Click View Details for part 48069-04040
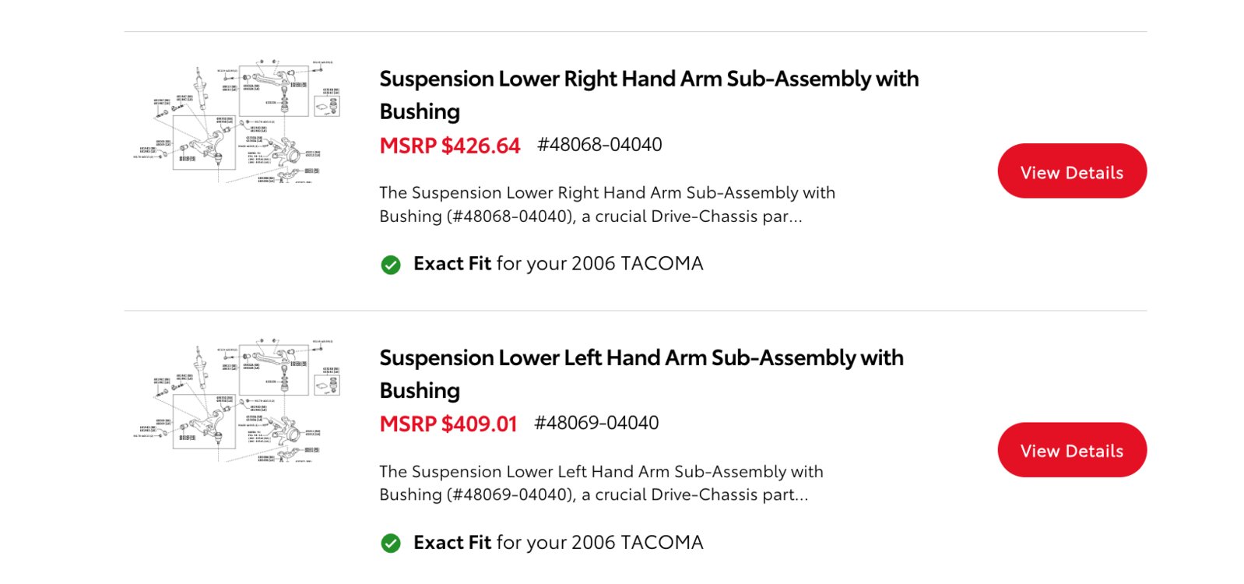The image size is (1244, 584). 1071,450
